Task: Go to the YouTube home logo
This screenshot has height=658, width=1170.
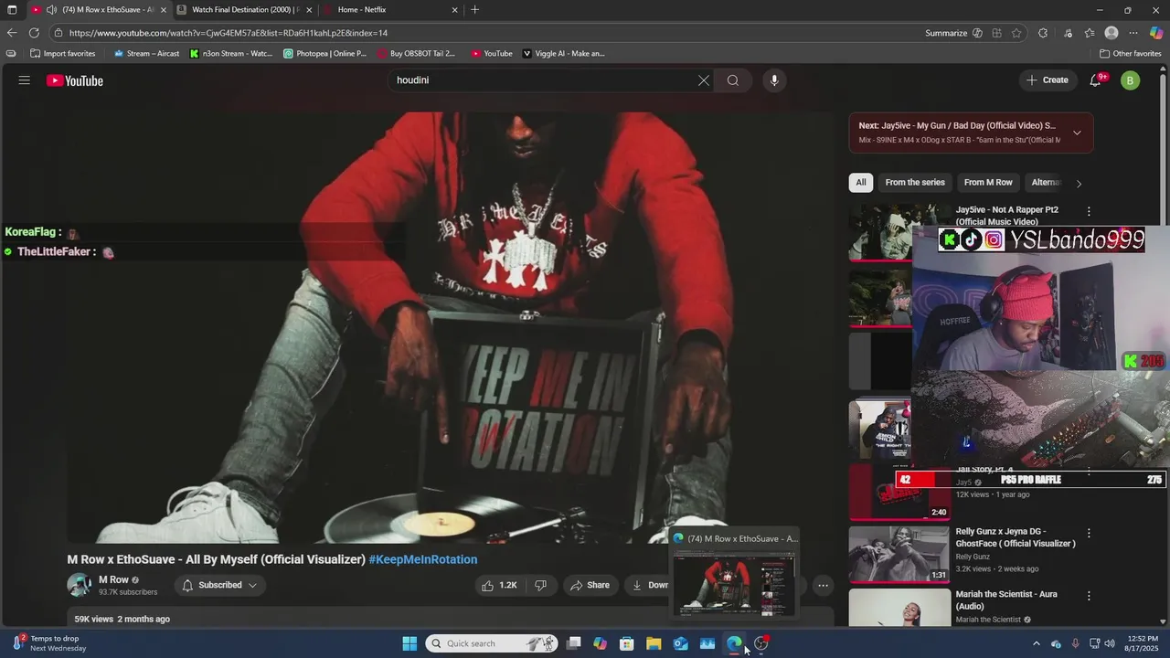Action: [x=75, y=80]
